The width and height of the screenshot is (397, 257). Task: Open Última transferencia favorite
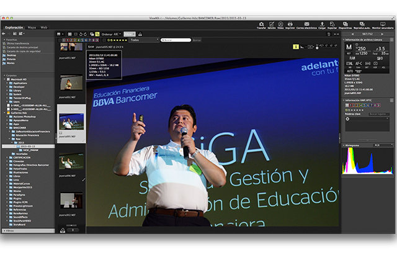point(18,43)
